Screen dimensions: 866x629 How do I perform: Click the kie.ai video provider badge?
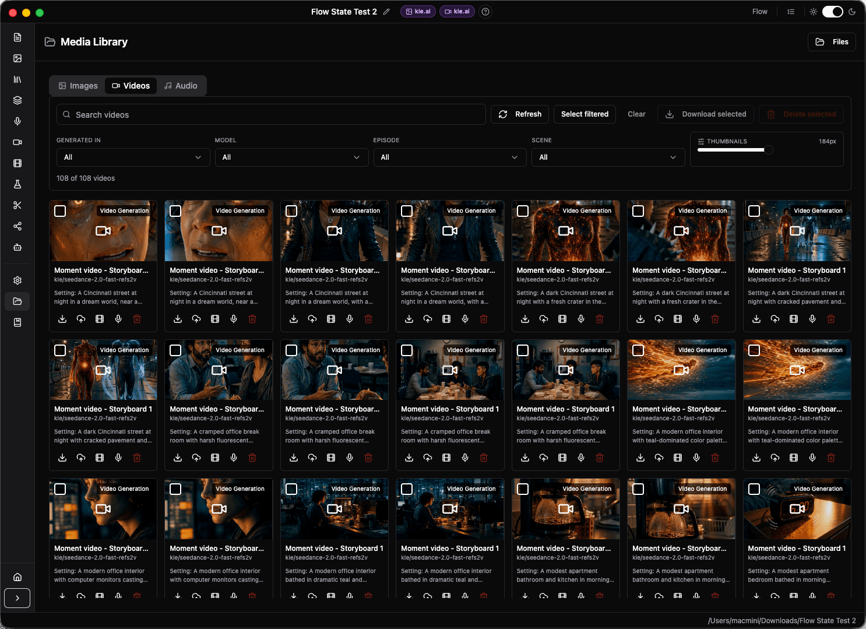[457, 12]
